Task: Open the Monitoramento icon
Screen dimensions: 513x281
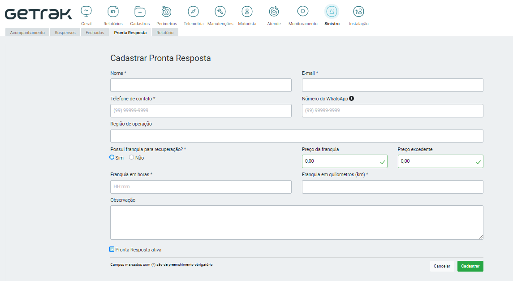Action: pos(302,12)
